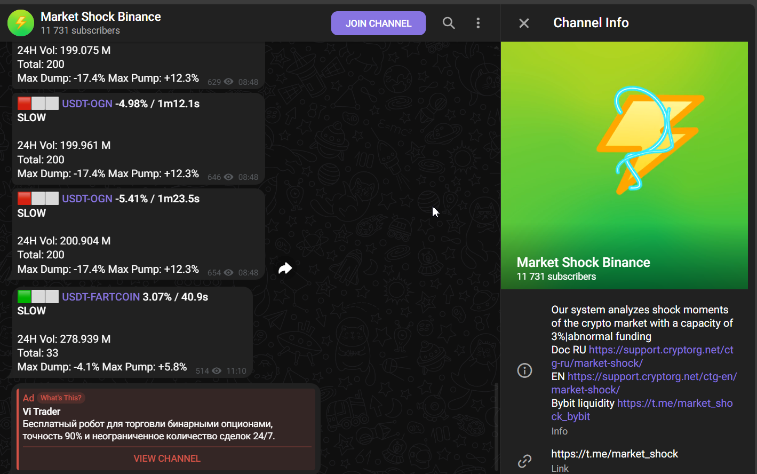Click the eye views icon on the 646 views message

(228, 177)
